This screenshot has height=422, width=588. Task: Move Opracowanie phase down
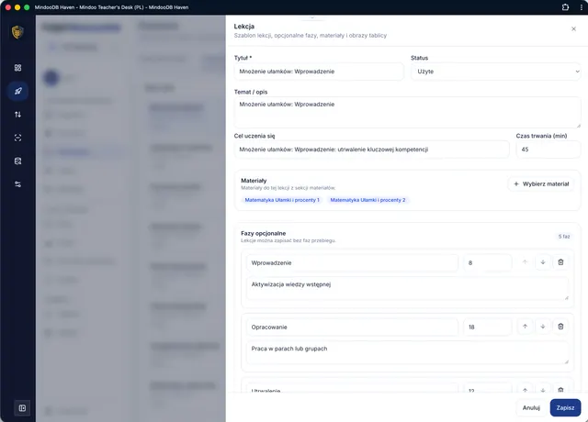[x=543, y=327]
